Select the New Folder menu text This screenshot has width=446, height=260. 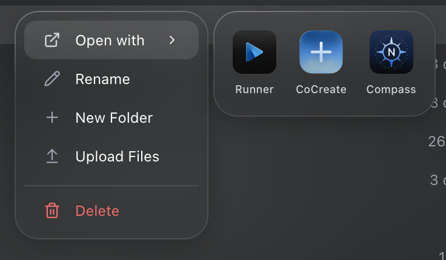click(x=114, y=118)
